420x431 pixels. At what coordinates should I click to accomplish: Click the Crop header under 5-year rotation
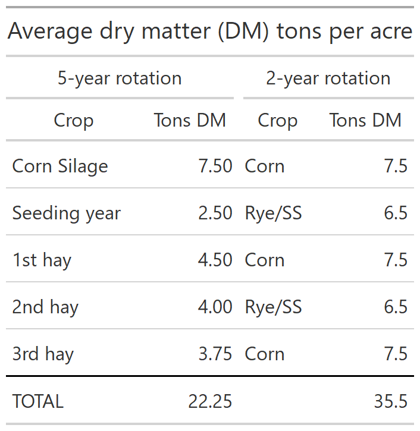click(73, 121)
